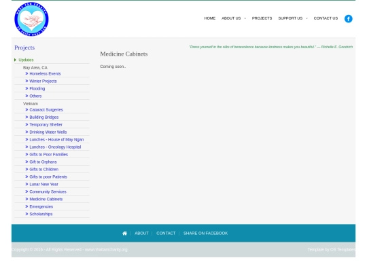Click the chevron icon beside Flooding

pyautogui.click(x=27, y=89)
